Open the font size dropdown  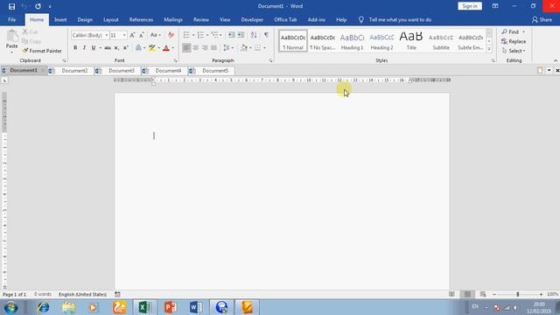124,35
